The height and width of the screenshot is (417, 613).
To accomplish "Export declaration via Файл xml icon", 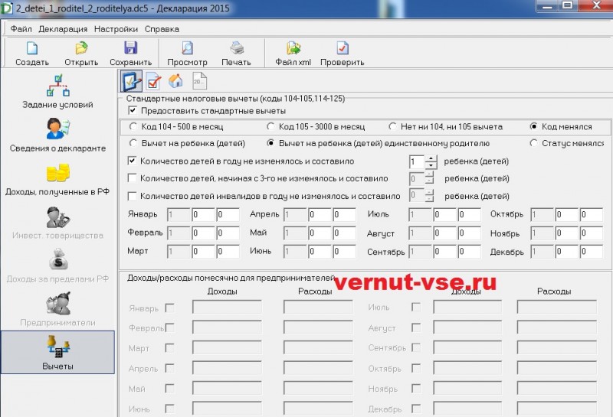I will pyautogui.click(x=293, y=54).
